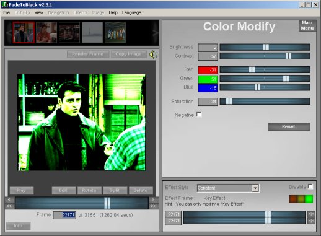321x236 pixels.
Task: Click the Saturation slider handle
Action: coord(229,102)
